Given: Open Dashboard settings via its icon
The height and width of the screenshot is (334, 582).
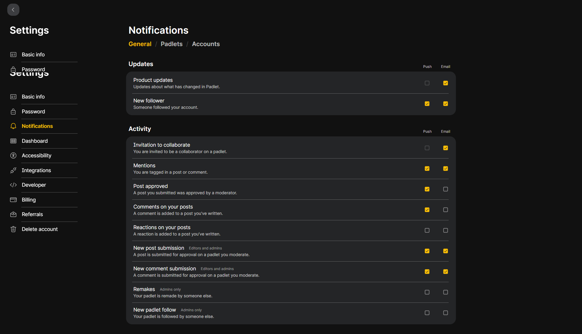Looking at the screenshot, I should click(x=13, y=141).
